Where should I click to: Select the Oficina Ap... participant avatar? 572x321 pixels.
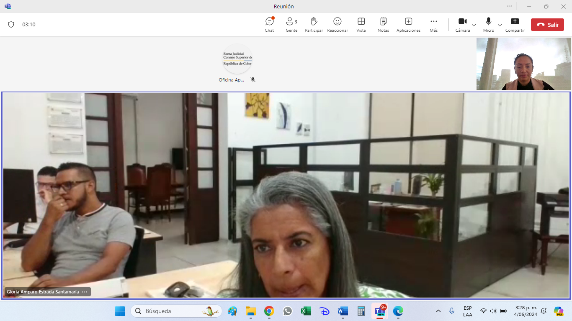click(237, 59)
